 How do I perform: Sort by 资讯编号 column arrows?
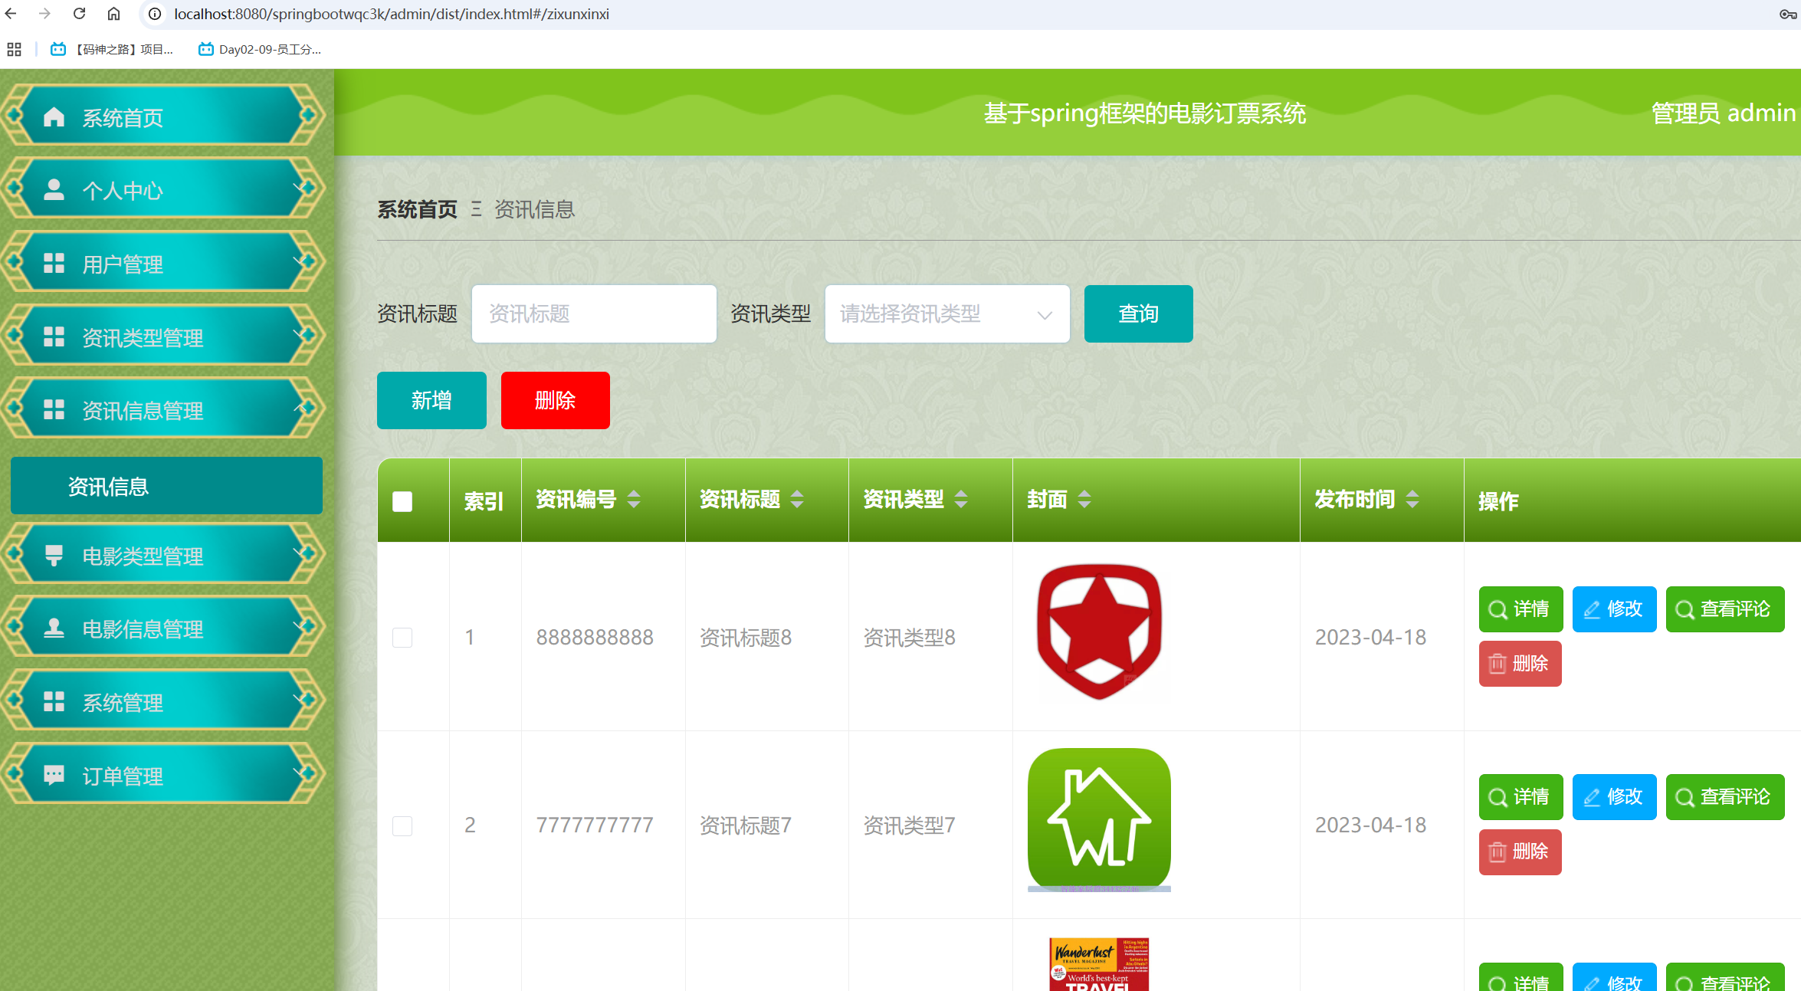[x=634, y=500]
